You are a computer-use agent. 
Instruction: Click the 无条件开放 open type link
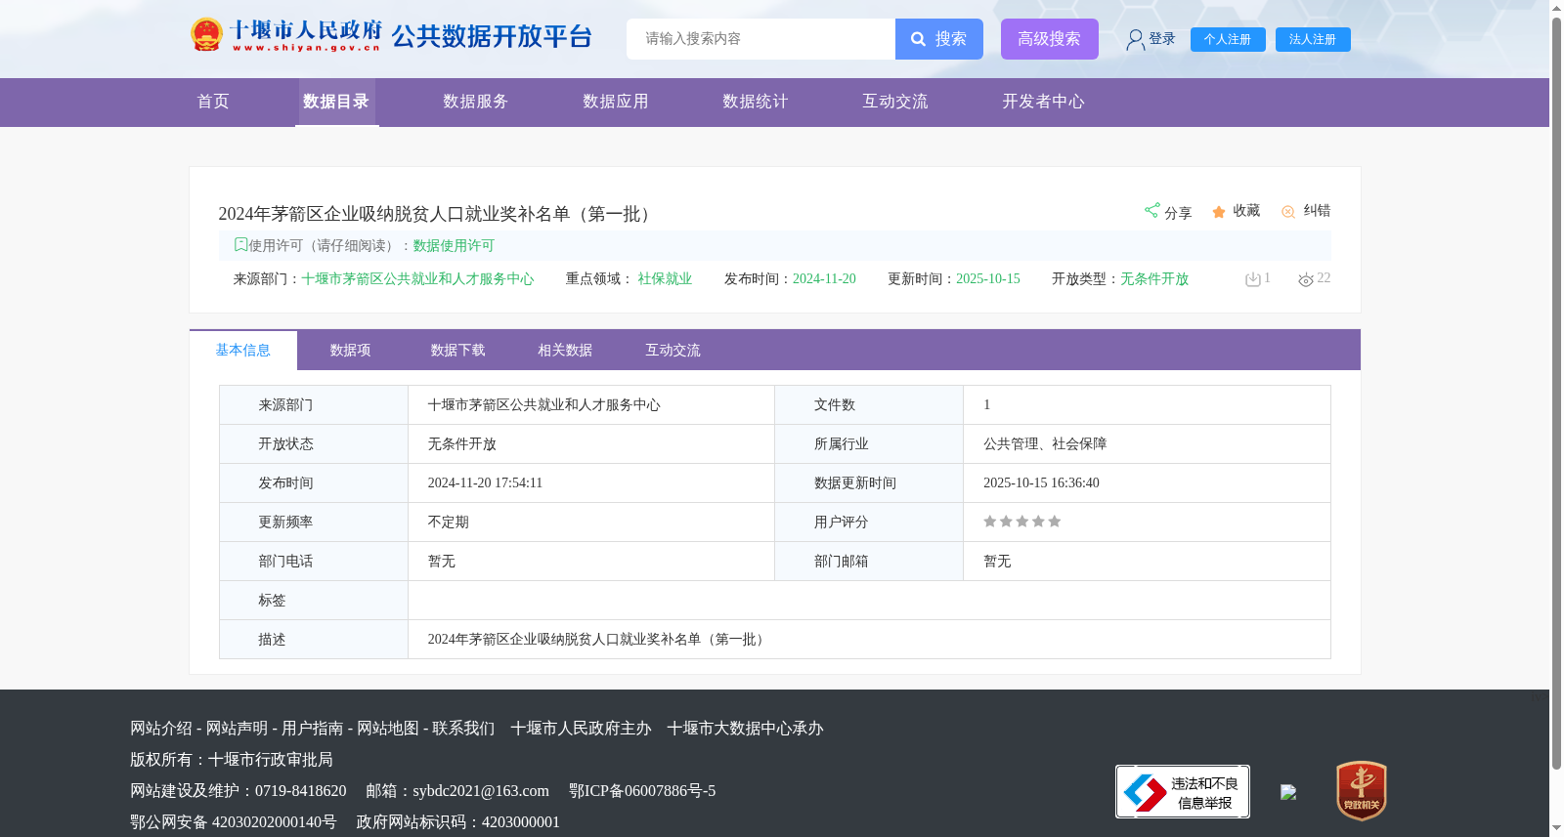click(x=1154, y=279)
